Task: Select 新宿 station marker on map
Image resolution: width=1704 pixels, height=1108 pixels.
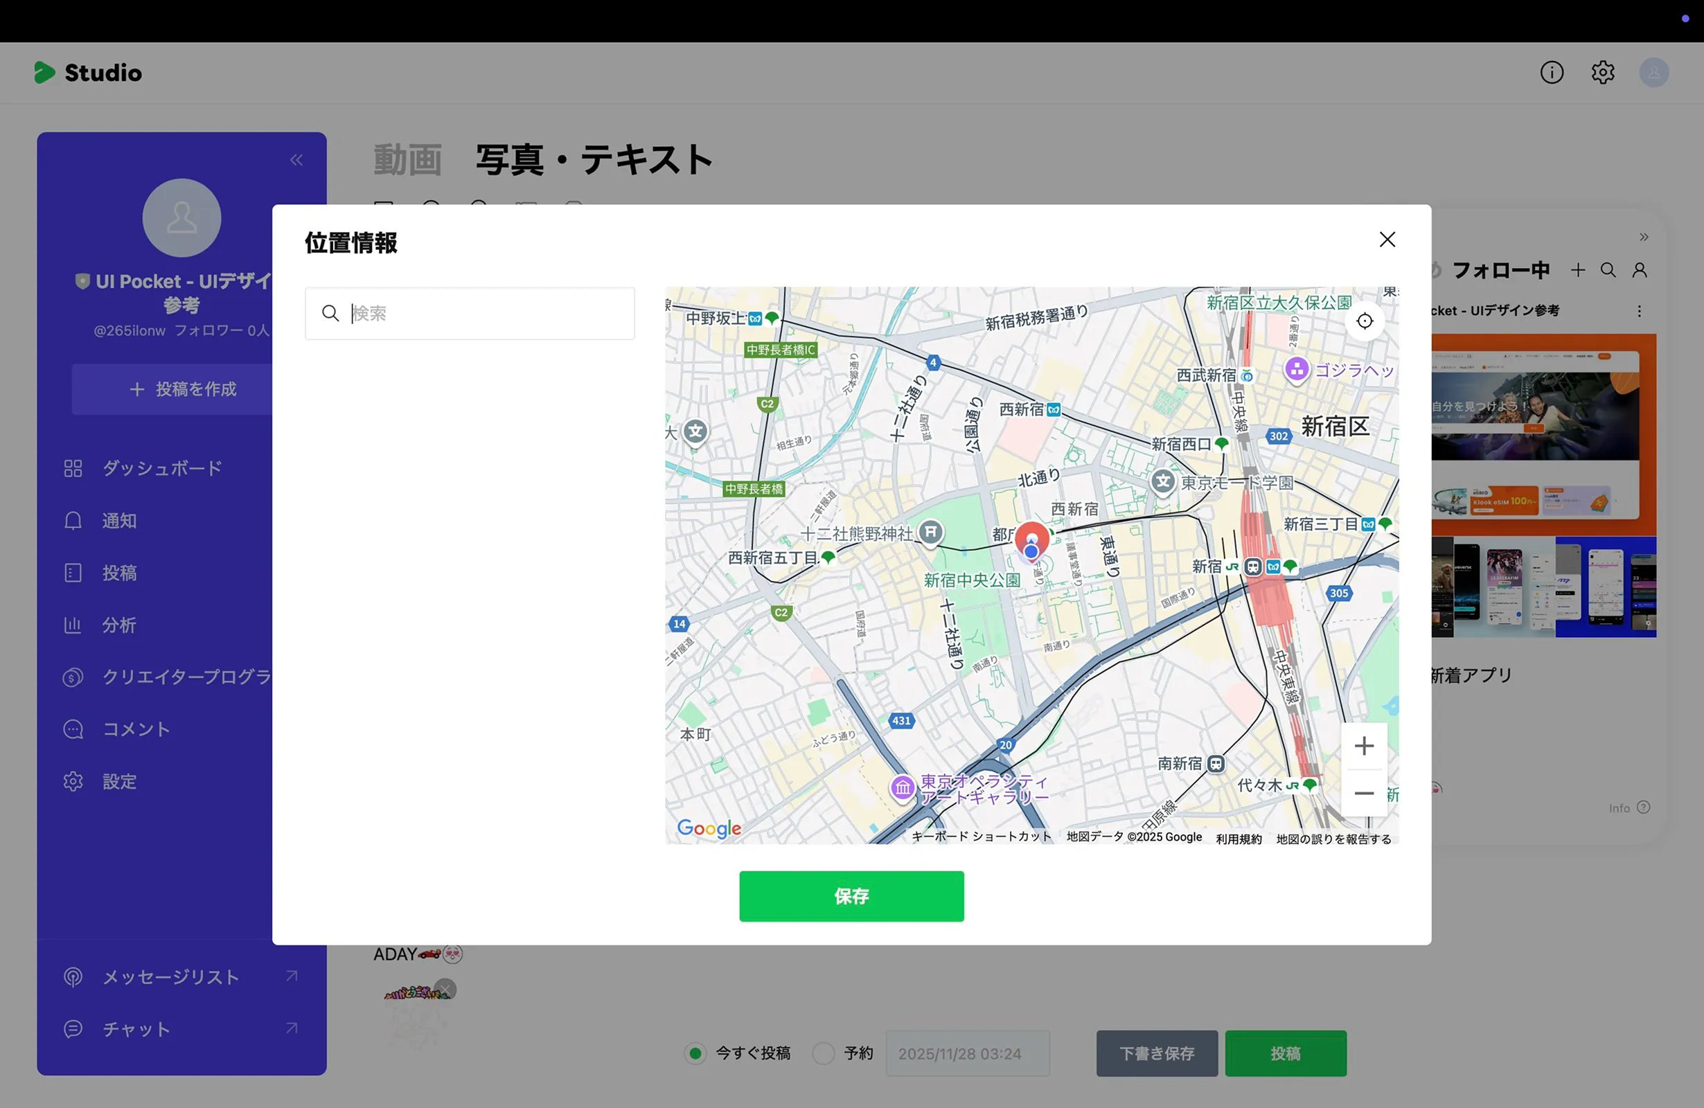Action: coord(1252,567)
